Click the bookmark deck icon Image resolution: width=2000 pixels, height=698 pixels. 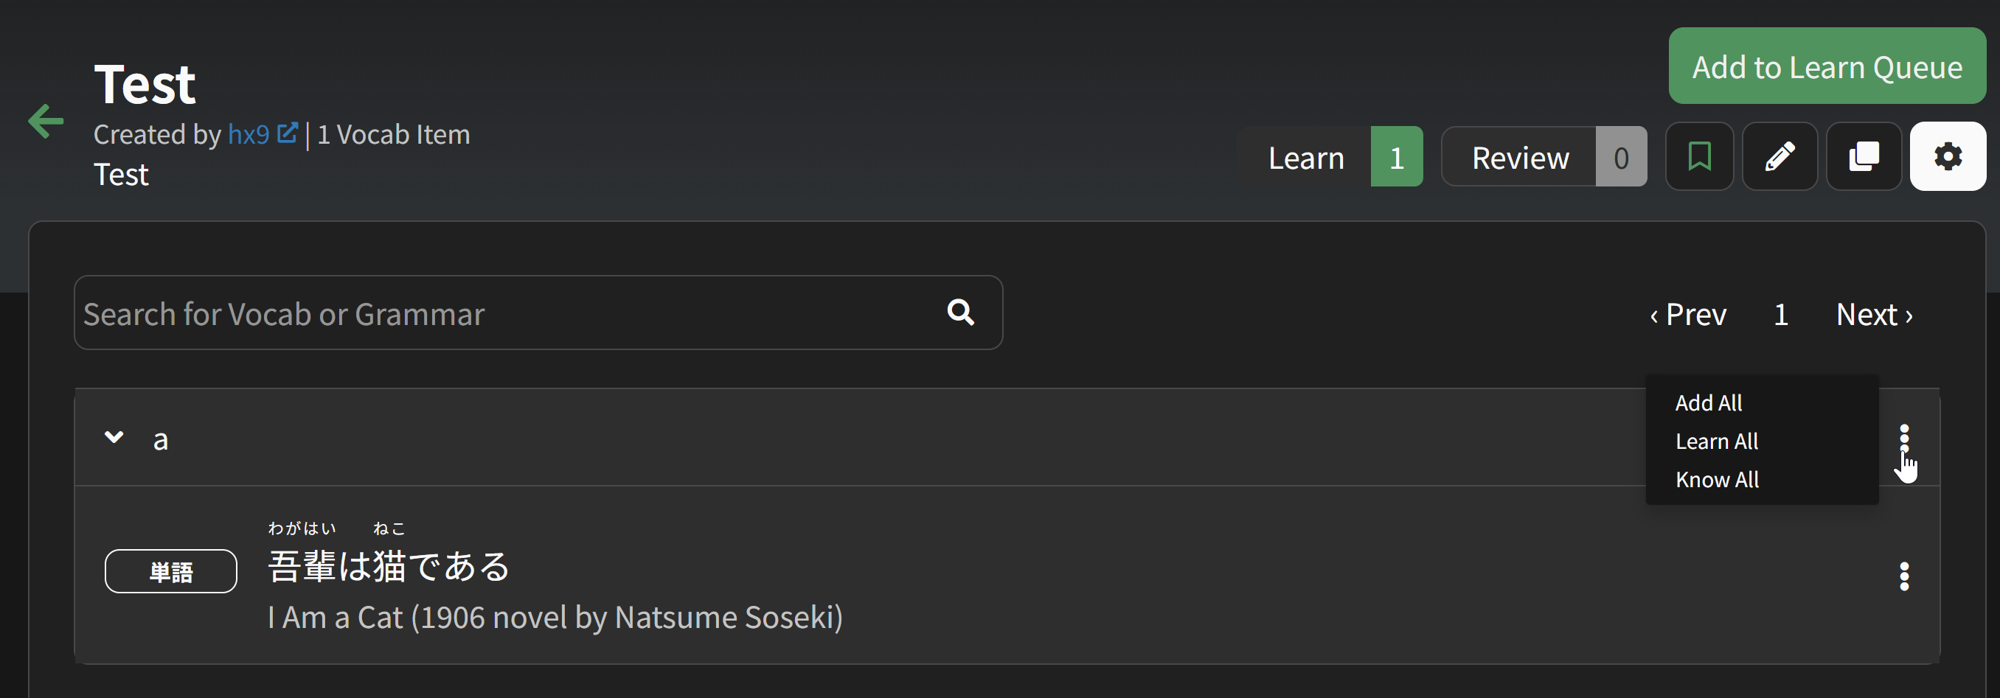click(1699, 157)
